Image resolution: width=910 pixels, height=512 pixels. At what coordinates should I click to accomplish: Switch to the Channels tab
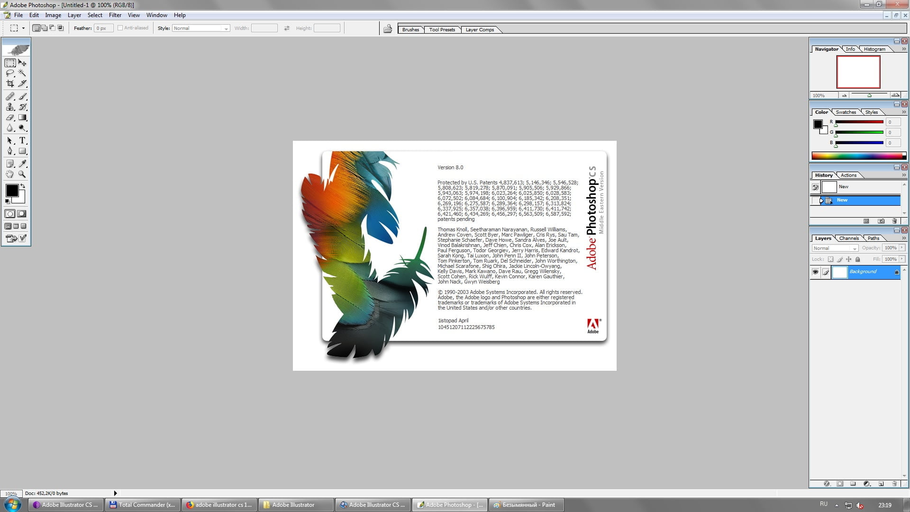pyautogui.click(x=848, y=238)
